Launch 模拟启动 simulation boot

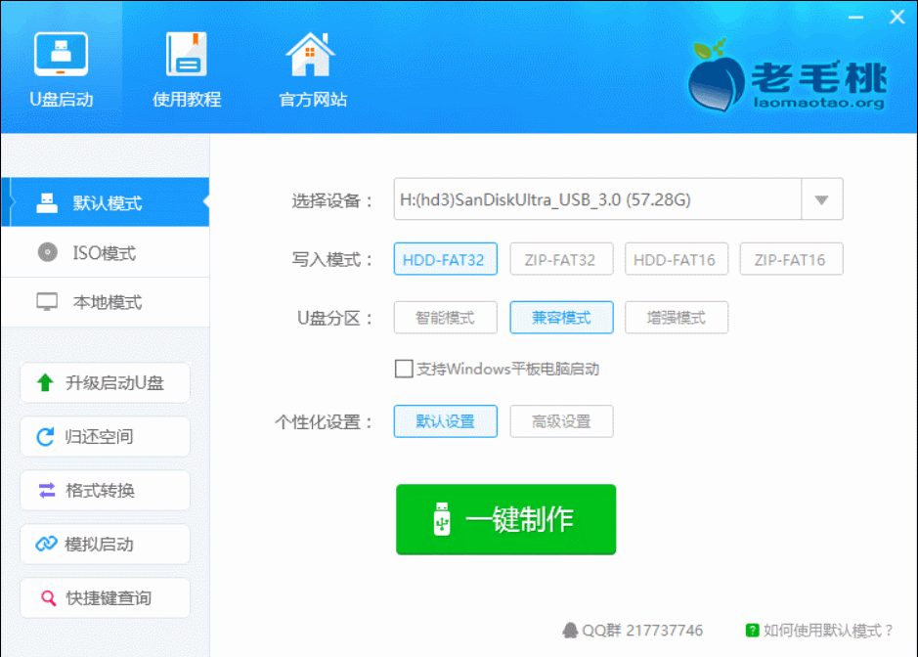coord(104,544)
